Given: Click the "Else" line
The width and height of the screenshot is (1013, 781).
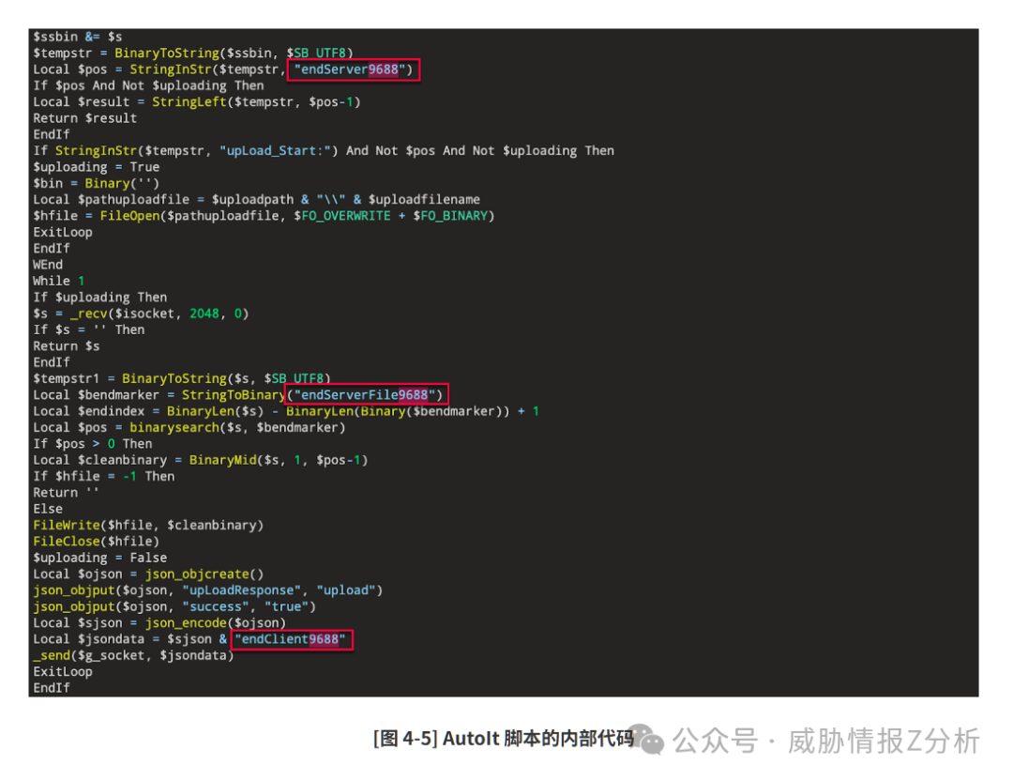Looking at the screenshot, I should 48,509.
